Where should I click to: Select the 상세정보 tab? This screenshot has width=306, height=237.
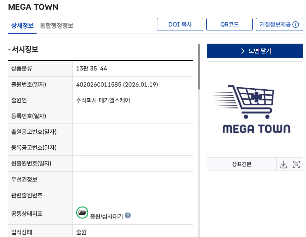pos(22,25)
